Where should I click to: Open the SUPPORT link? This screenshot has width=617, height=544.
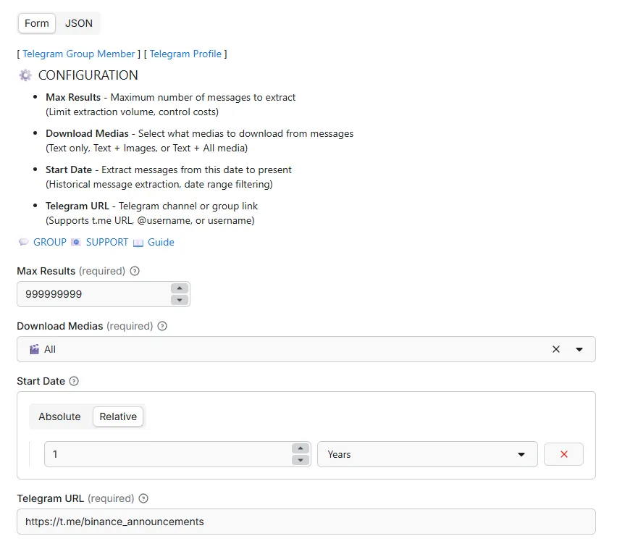[106, 242]
